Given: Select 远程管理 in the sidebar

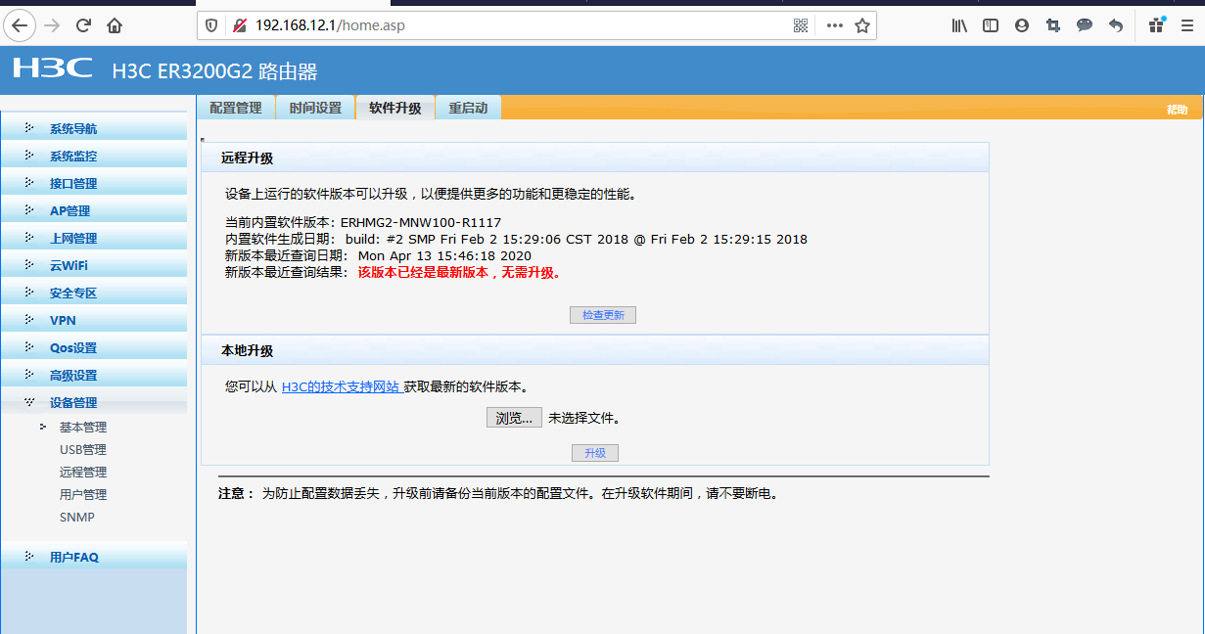Looking at the screenshot, I should pyautogui.click(x=83, y=473).
